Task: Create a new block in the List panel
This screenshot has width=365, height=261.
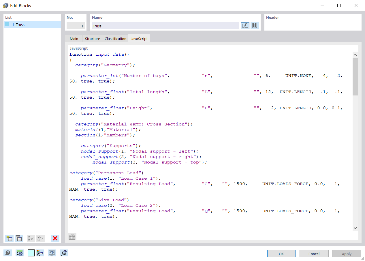Action: 9,238
